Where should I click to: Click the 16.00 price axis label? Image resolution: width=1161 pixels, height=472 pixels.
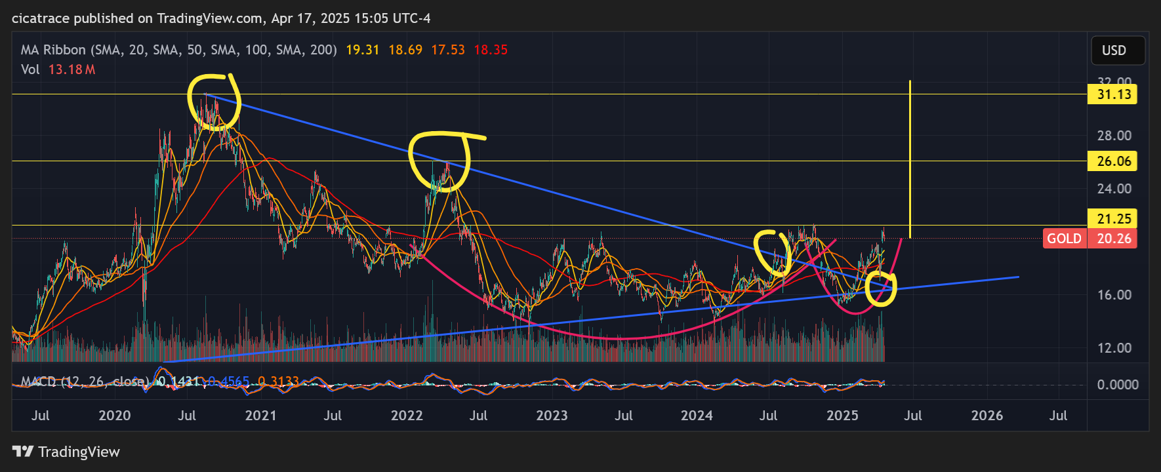[x=1114, y=295]
